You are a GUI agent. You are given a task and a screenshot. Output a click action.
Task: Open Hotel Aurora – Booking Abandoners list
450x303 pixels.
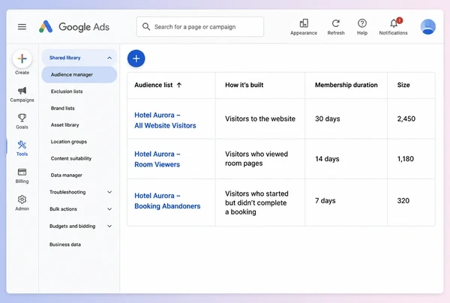coord(167,201)
